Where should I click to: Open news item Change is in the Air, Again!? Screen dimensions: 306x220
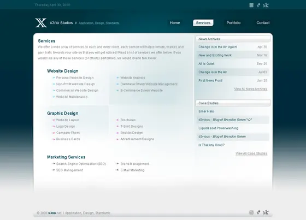tap(218, 47)
